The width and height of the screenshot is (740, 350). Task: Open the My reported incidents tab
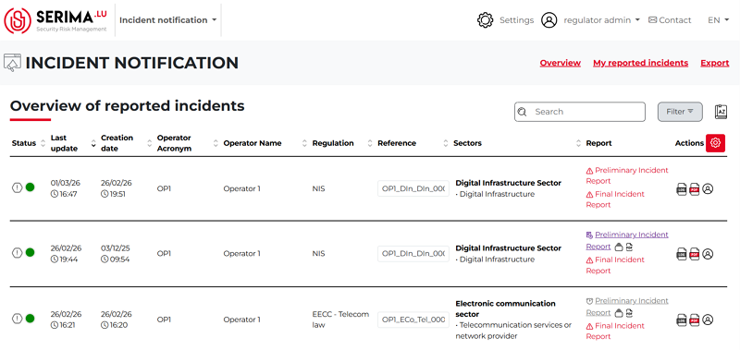click(640, 63)
